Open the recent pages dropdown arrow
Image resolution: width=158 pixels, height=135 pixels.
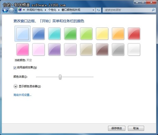pos(16,10)
